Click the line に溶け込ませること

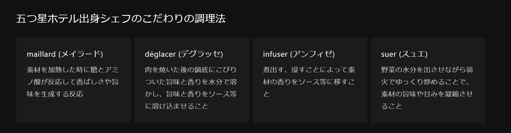177,106
